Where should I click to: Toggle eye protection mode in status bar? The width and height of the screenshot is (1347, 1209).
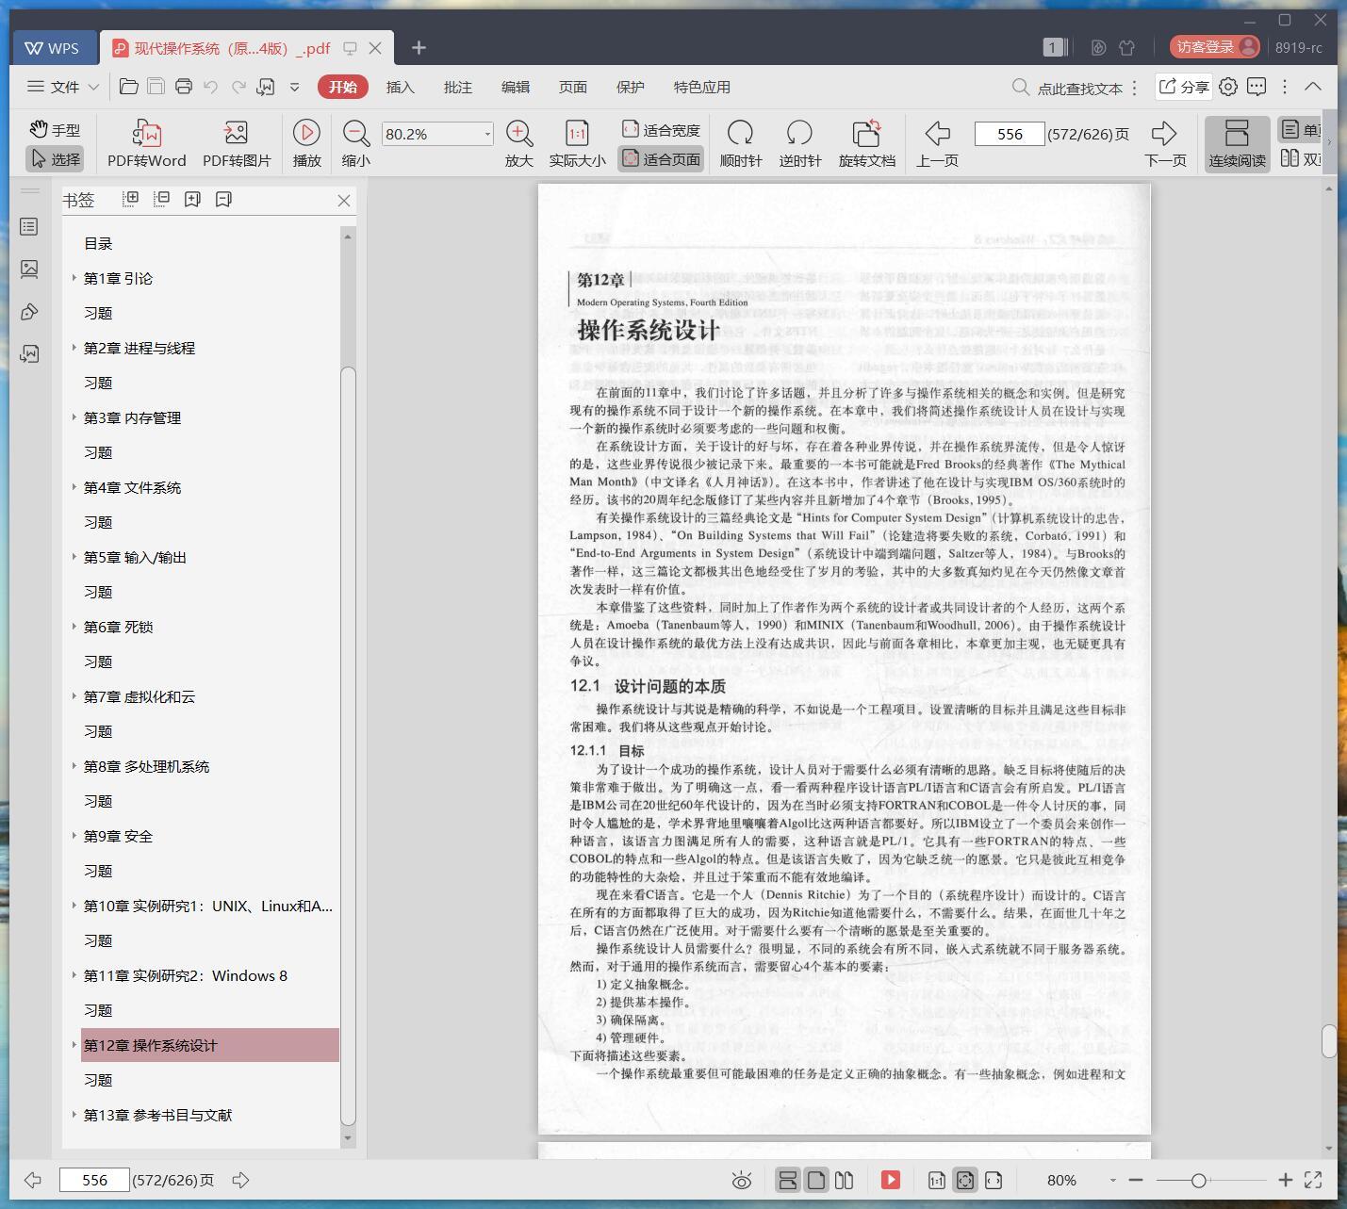(742, 1180)
